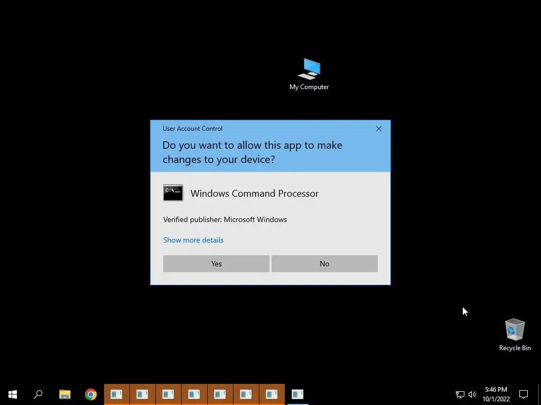Screen dimensions: 541x405
Task: Click Windows Command Processor app name
Action: click(254, 193)
